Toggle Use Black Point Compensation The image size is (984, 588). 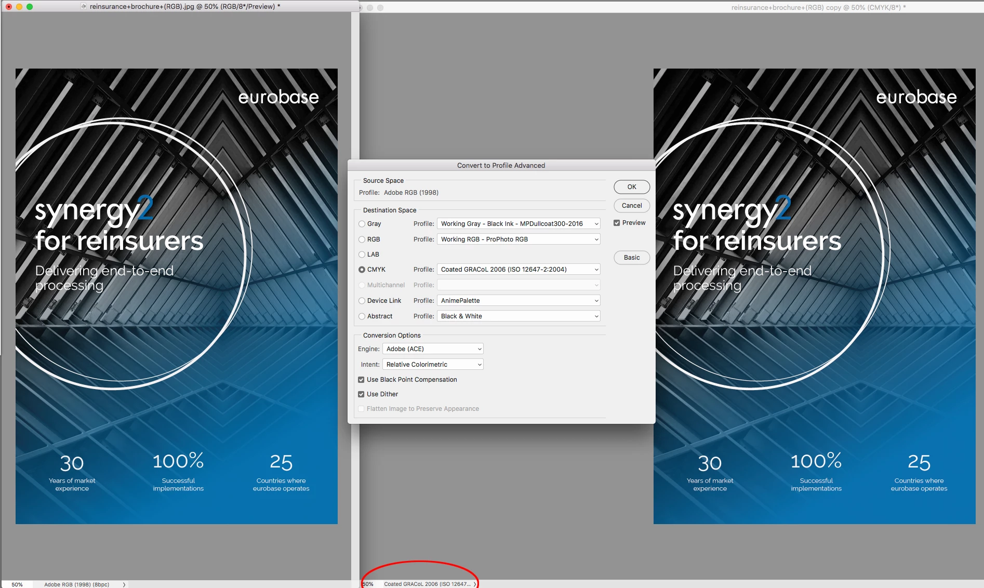[361, 380]
